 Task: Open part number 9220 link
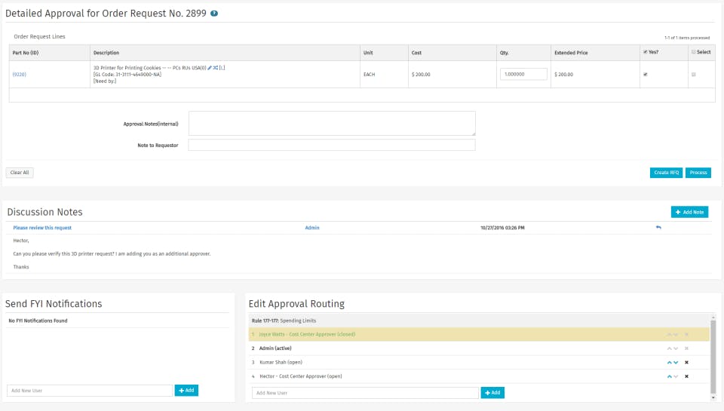pos(20,75)
